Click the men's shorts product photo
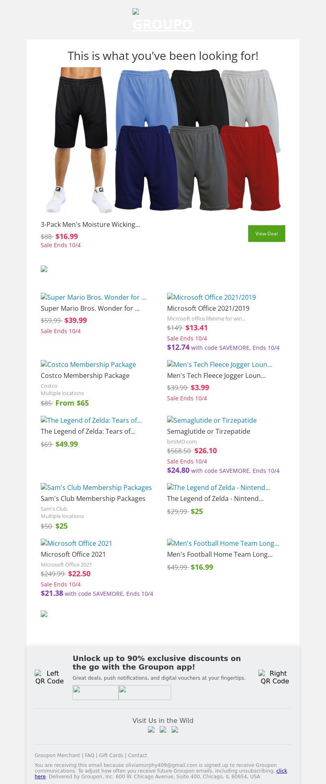Screen dimensions: 326x784 click(163, 140)
